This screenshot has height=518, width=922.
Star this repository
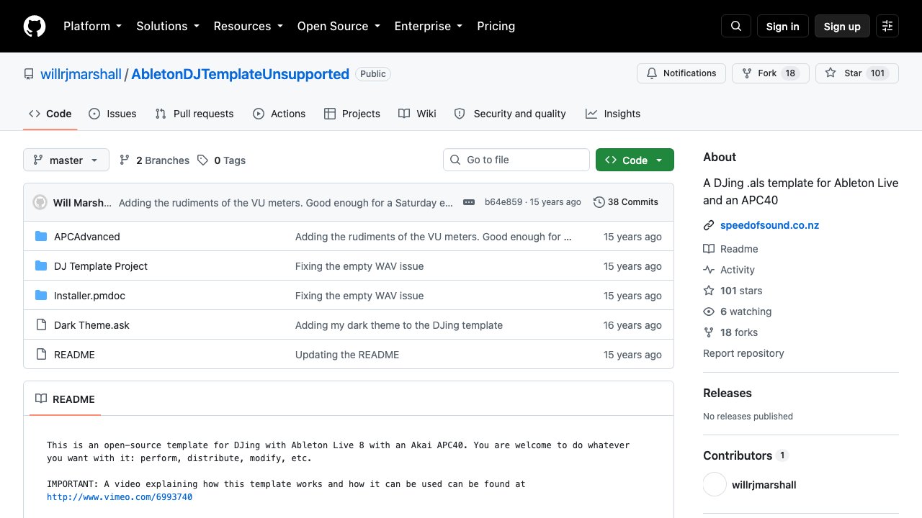point(857,73)
